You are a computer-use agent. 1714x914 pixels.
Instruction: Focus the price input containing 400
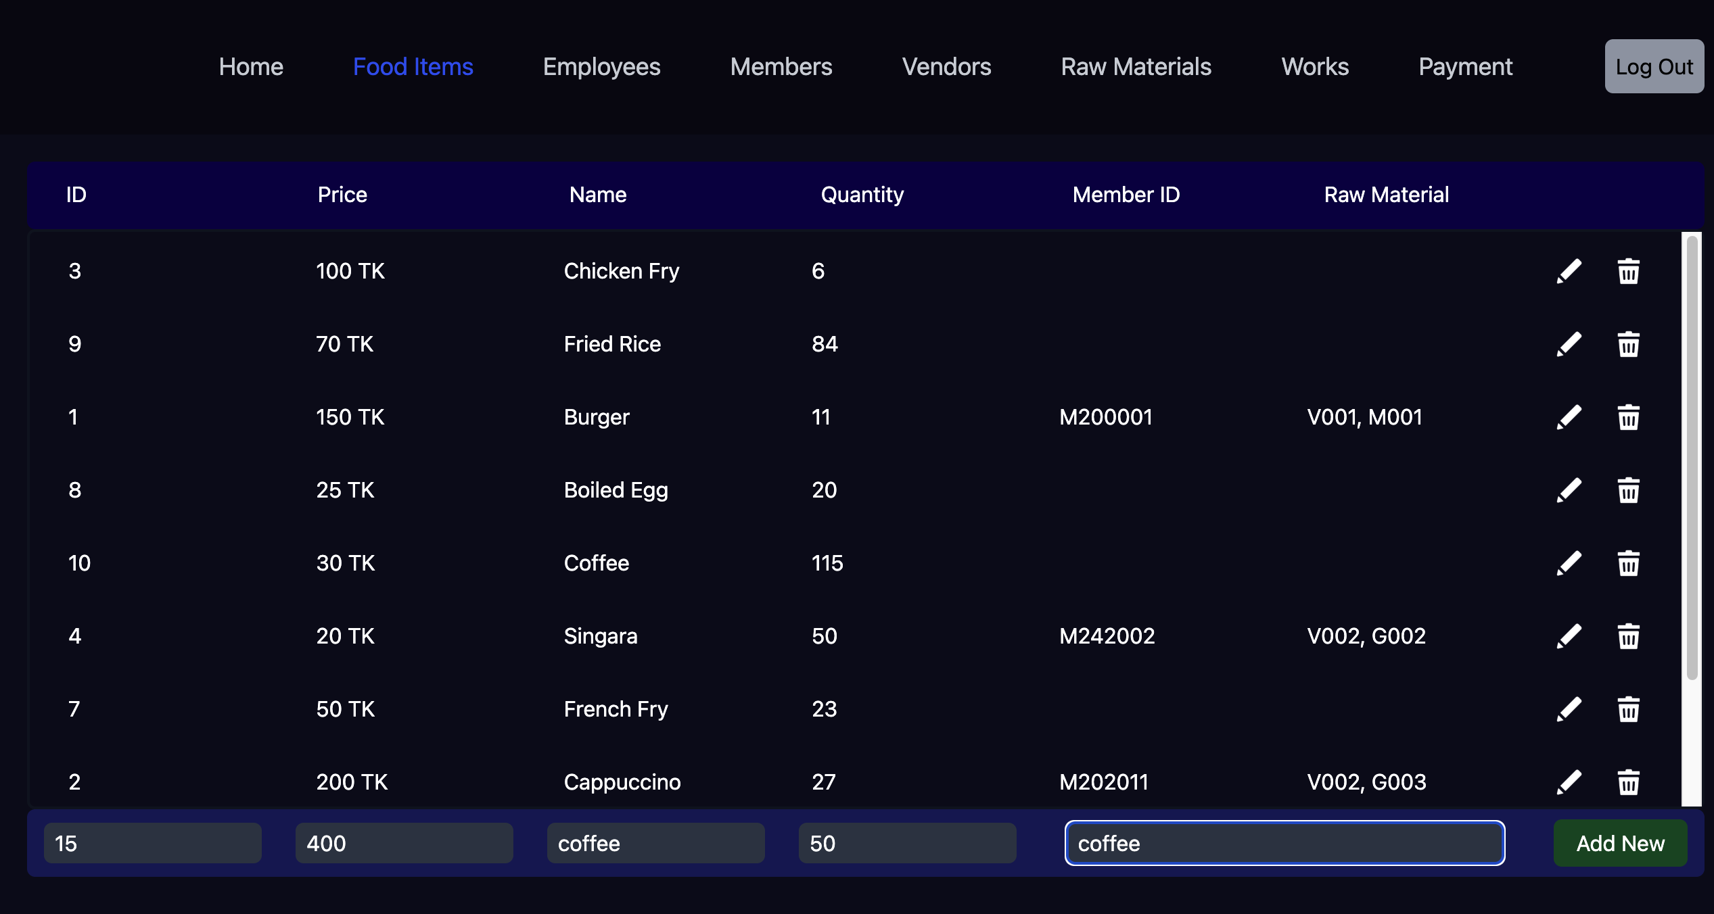(x=404, y=843)
